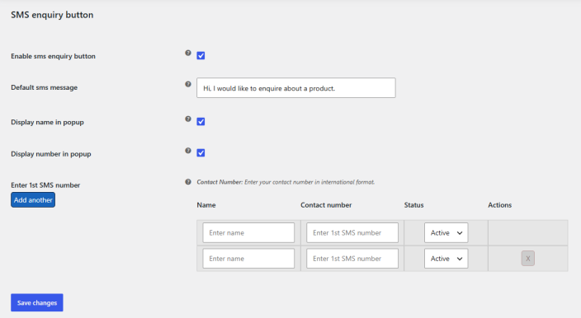581x318 pixels.
Task: Click the Display number in popup label
Action: (51, 154)
